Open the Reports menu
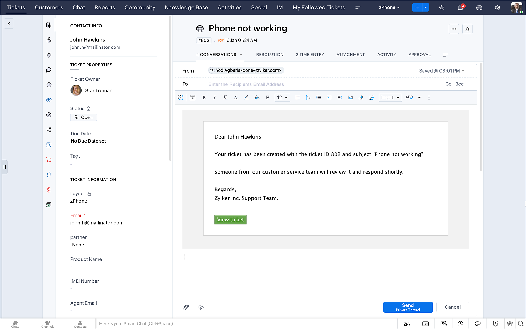 tap(105, 7)
